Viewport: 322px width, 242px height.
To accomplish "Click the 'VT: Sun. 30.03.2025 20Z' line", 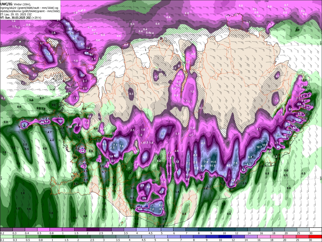I will 21,18.
